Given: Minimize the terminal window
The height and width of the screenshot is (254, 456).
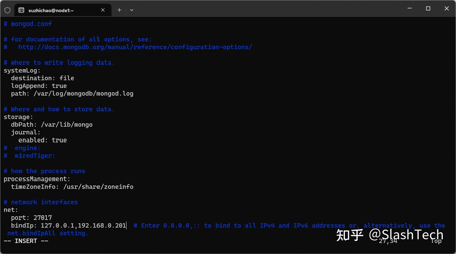Looking at the screenshot, I should point(409,8).
